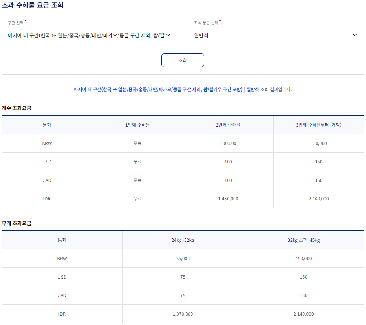
Task: Click the 100,000 second baggage KRW fee
Action: click(228, 143)
